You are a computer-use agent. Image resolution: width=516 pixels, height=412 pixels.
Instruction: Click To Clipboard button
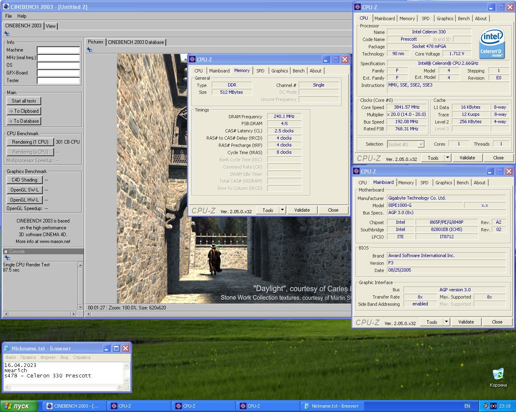pyautogui.click(x=24, y=111)
